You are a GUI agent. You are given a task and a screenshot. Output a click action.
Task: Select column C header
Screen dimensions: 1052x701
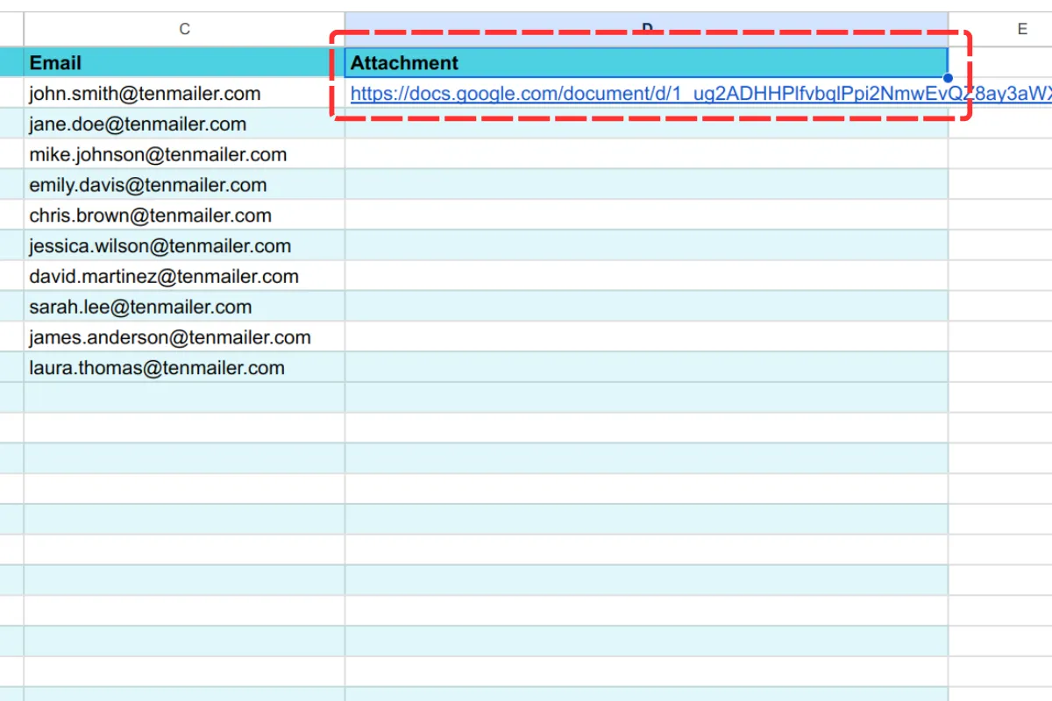click(184, 28)
